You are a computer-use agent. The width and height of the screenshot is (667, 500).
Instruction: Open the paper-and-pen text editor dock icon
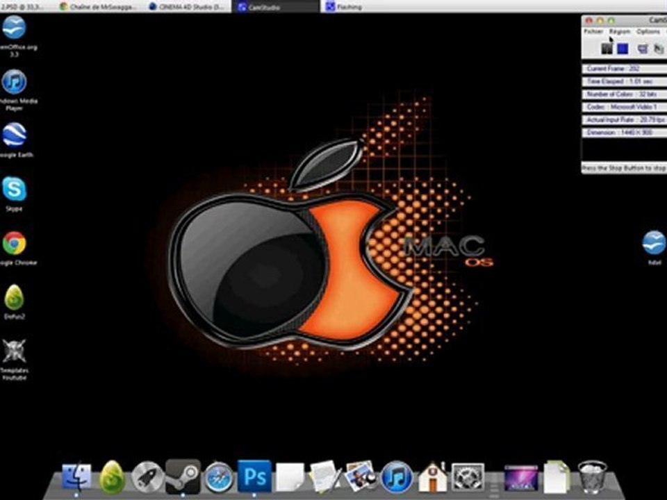[325, 476]
